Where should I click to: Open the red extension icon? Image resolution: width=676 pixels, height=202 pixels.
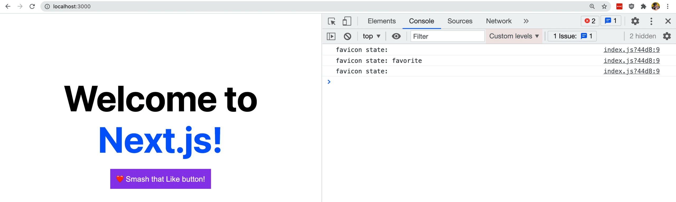point(619,7)
